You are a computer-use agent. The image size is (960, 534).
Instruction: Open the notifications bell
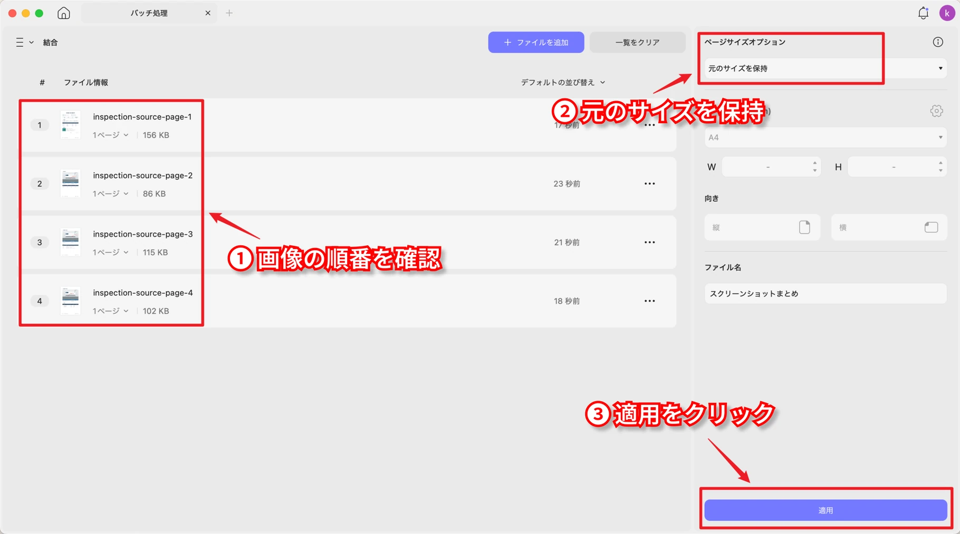coord(923,13)
